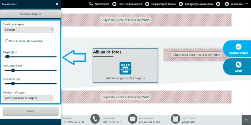Click the envie um e-mail link
The height and width of the screenshot is (125, 251).
(150, 122)
